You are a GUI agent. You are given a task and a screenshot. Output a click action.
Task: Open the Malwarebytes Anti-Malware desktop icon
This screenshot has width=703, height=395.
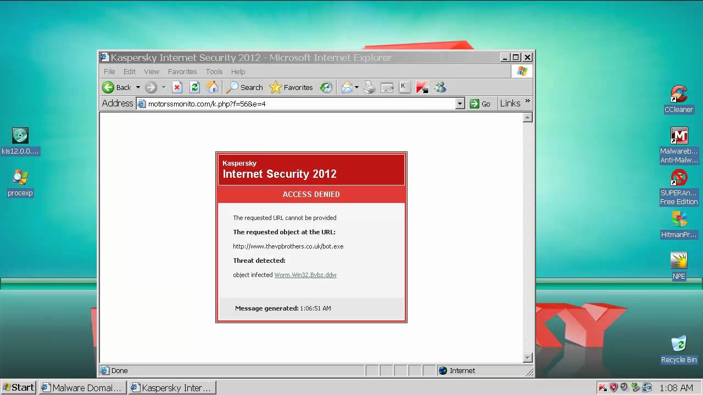click(x=679, y=145)
